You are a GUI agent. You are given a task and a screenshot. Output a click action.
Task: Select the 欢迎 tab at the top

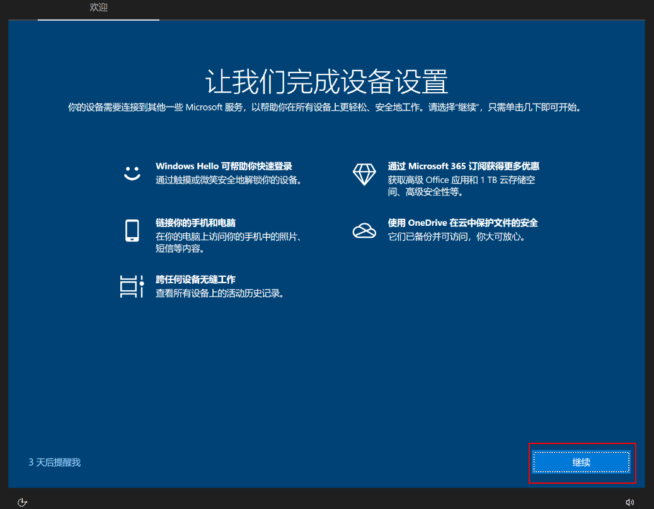[x=98, y=8]
